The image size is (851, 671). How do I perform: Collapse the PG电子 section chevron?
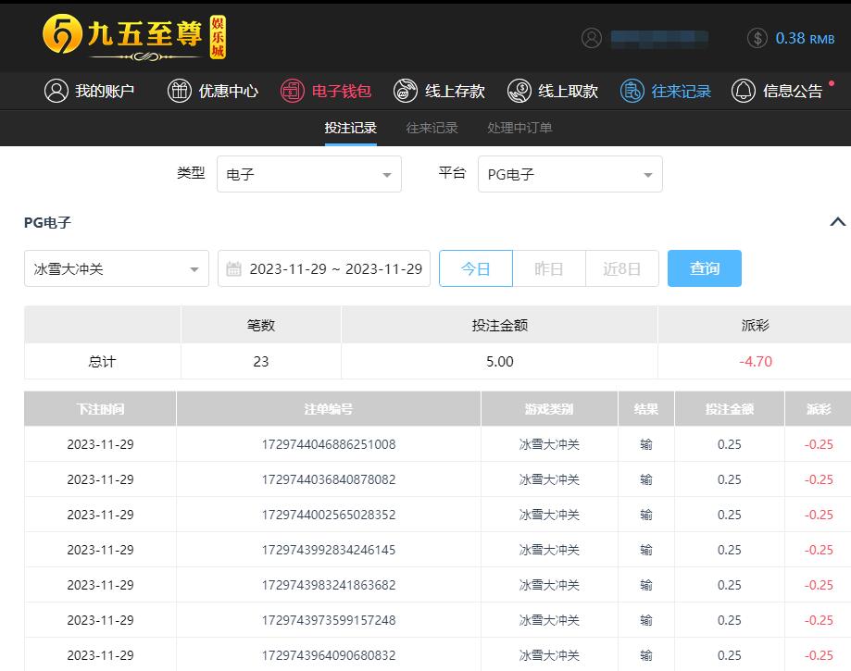837,222
